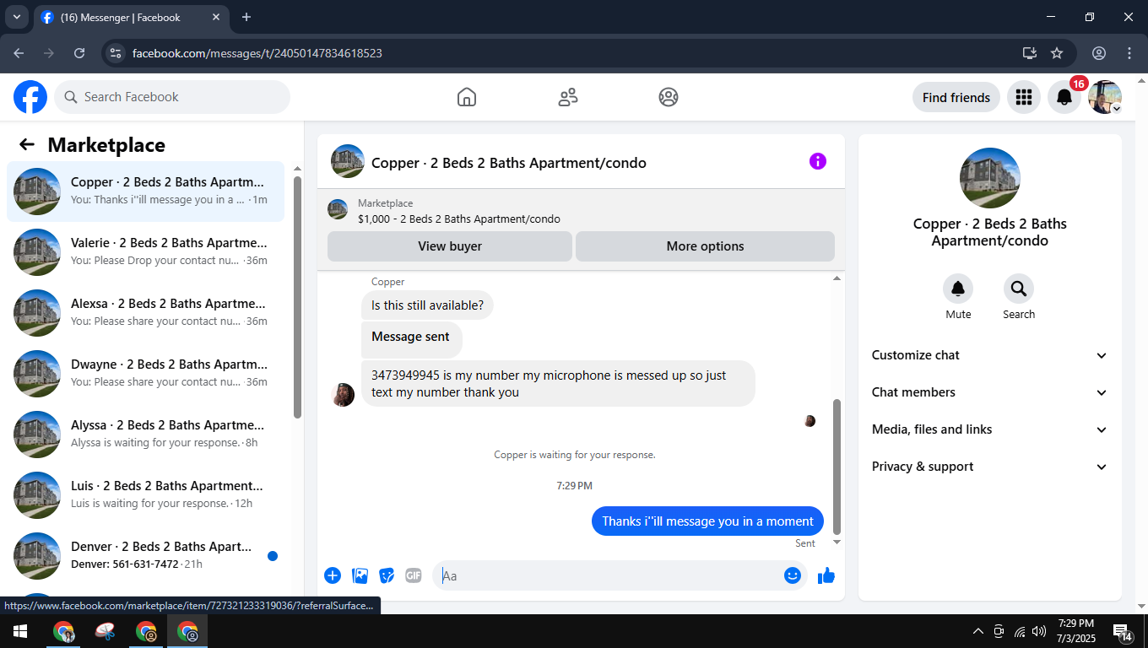Screen dimensions: 1148x648
Task: Open Chrome's three-dot menu
Action: pyautogui.click(x=1129, y=53)
